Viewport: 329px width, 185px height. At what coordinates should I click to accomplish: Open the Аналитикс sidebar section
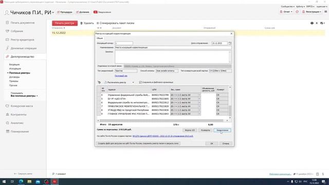[x=17, y=123]
